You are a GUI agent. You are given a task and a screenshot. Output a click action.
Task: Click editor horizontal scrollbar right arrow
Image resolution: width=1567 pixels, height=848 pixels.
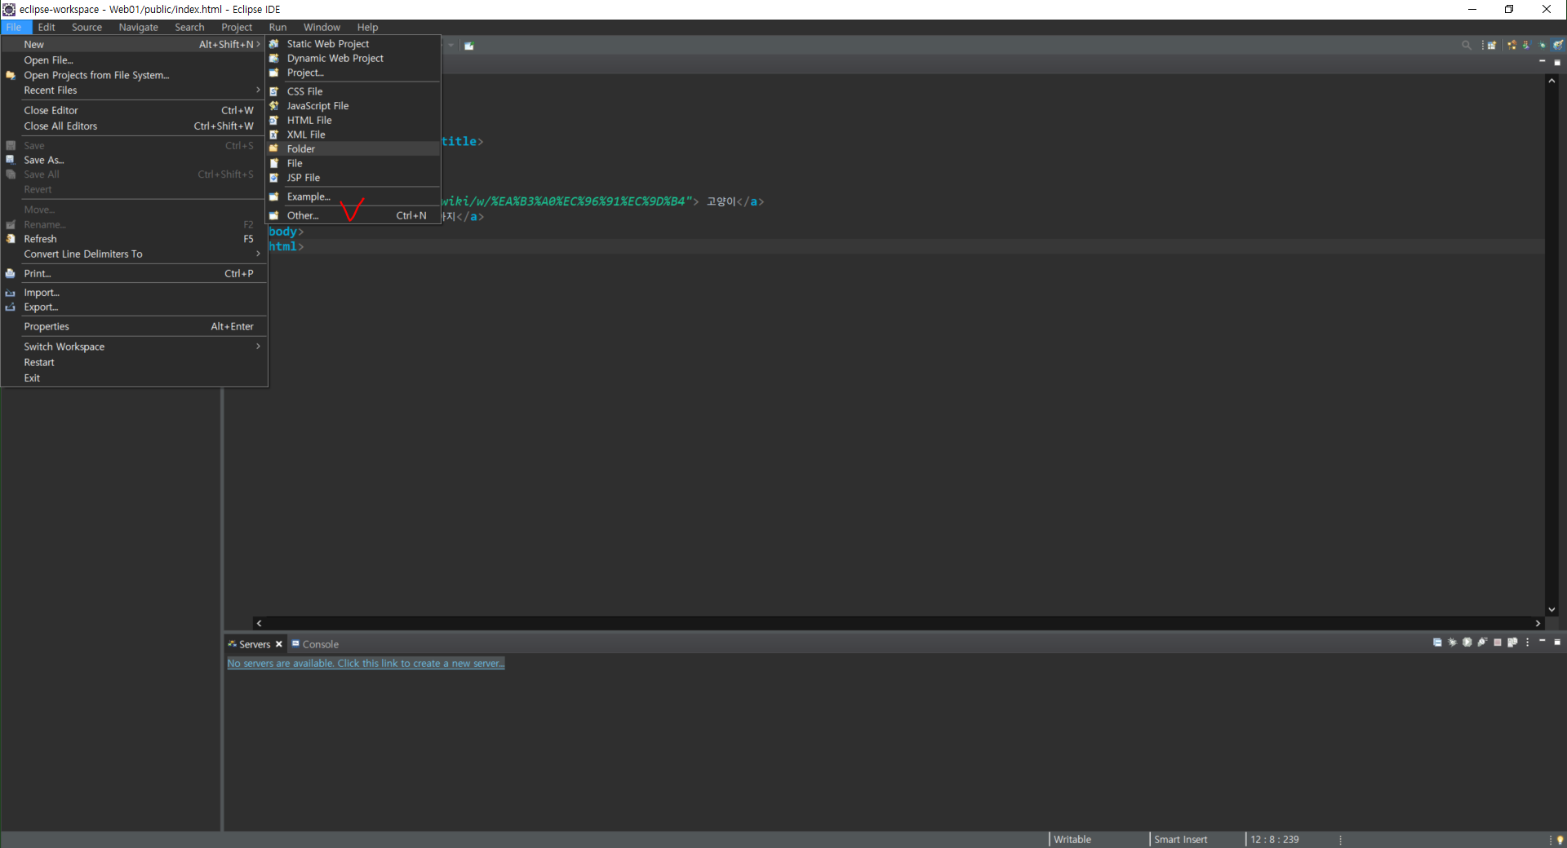pyautogui.click(x=1538, y=623)
